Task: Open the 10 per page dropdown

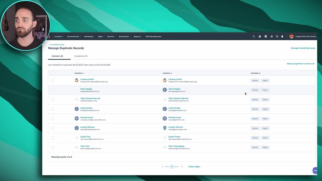Action: [195, 166]
